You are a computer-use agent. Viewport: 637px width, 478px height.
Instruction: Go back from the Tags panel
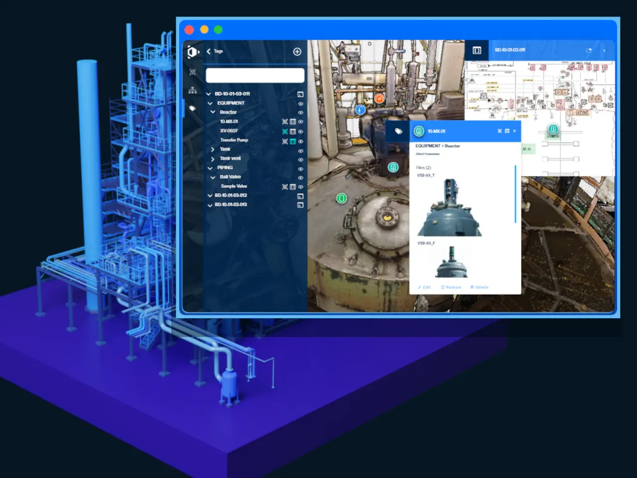coord(209,51)
